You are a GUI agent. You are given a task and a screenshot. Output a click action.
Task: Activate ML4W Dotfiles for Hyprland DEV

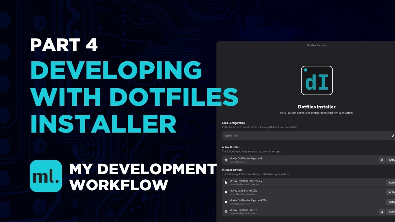coord(391,202)
